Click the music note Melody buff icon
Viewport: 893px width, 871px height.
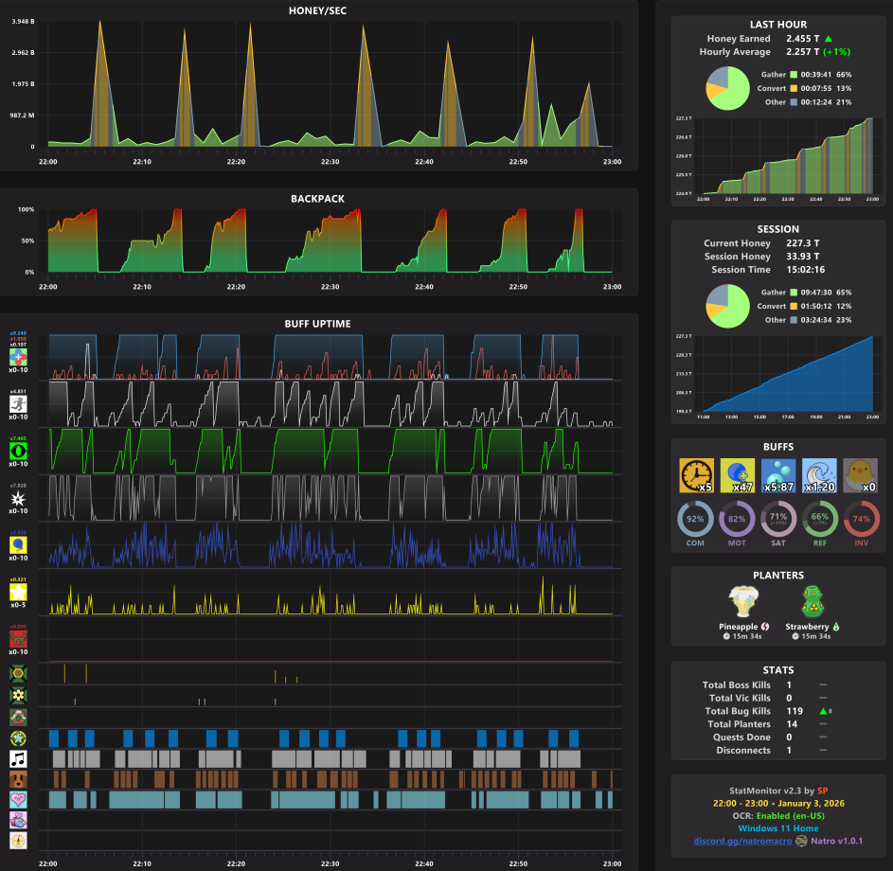tap(18, 759)
